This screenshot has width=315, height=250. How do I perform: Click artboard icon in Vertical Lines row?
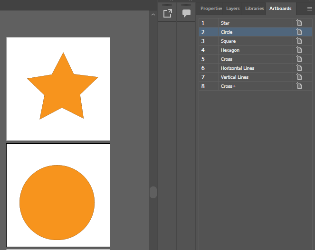click(299, 77)
